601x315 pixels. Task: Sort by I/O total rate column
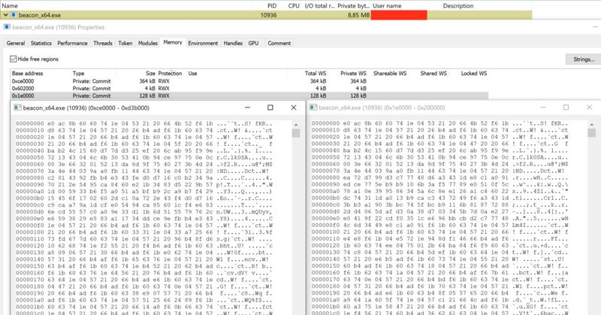click(x=319, y=6)
